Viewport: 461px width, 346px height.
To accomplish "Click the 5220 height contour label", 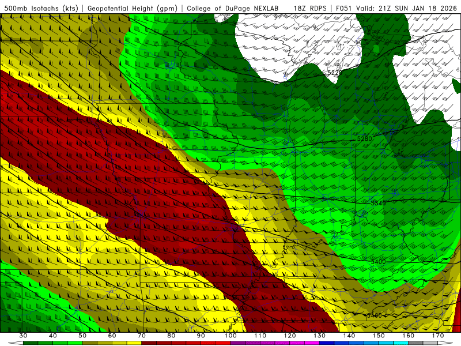I will (x=335, y=73).
